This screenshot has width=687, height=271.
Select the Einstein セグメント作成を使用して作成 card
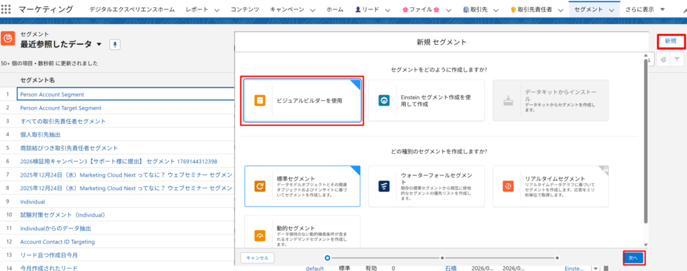point(427,100)
